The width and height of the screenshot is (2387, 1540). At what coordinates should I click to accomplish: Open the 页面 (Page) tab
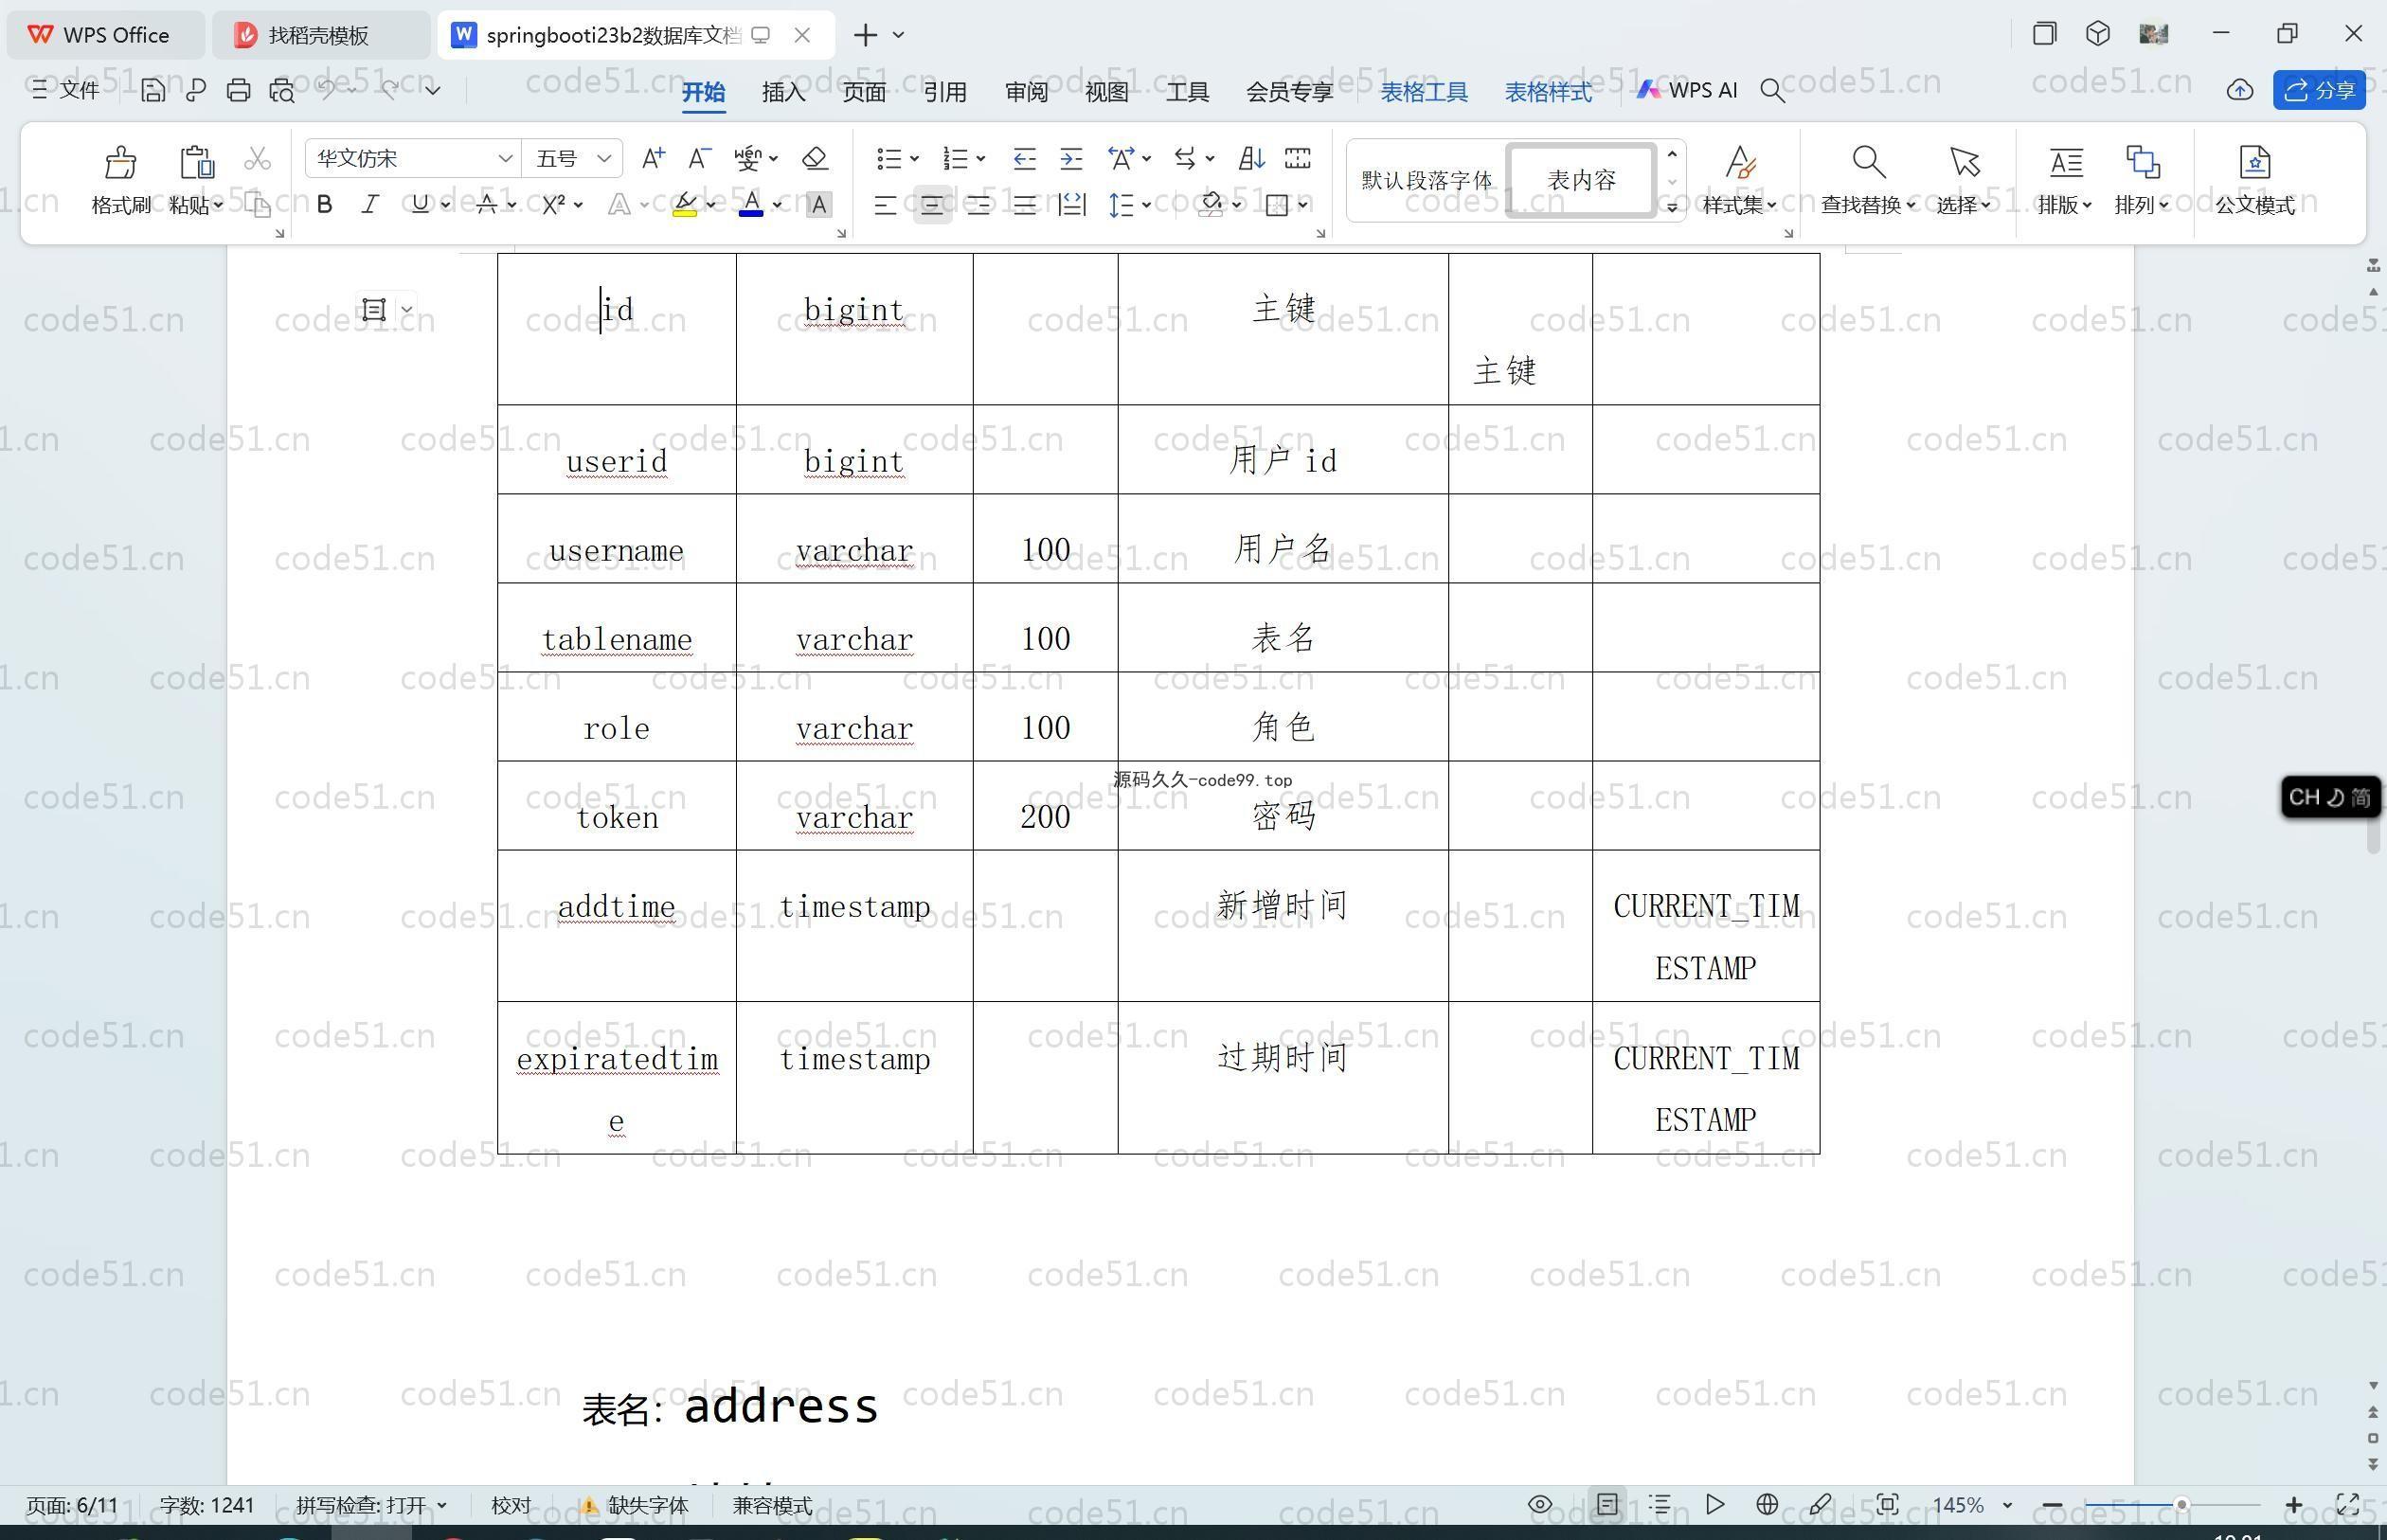pyautogui.click(x=864, y=91)
